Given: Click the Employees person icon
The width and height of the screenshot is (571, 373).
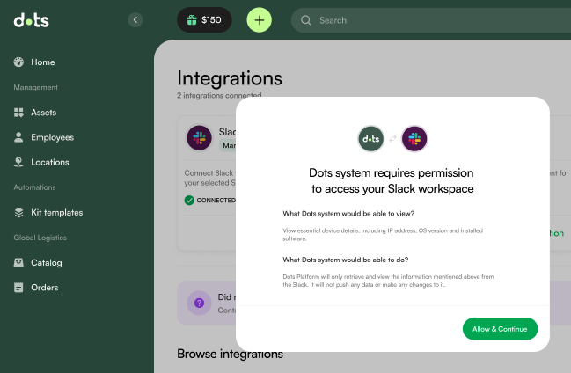Looking at the screenshot, I should click(x=18, y=137).
